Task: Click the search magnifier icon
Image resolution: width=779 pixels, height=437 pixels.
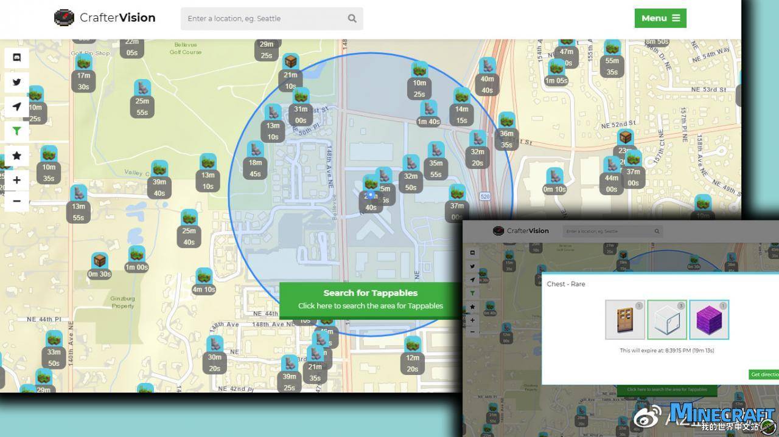Action: click(x=352, y=18)
